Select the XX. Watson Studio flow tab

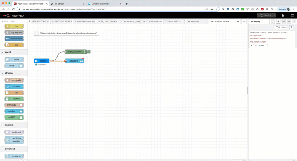pos(219,21)
